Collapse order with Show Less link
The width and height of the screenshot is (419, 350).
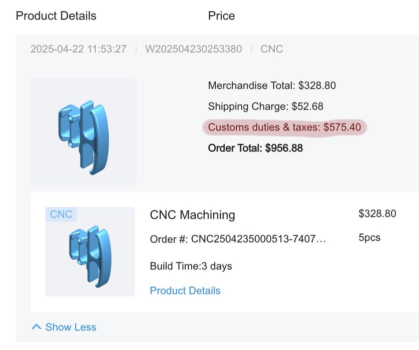(64, 327)
